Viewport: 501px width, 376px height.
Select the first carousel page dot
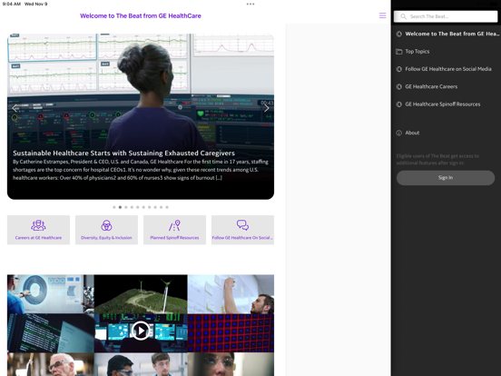[114, 207]
